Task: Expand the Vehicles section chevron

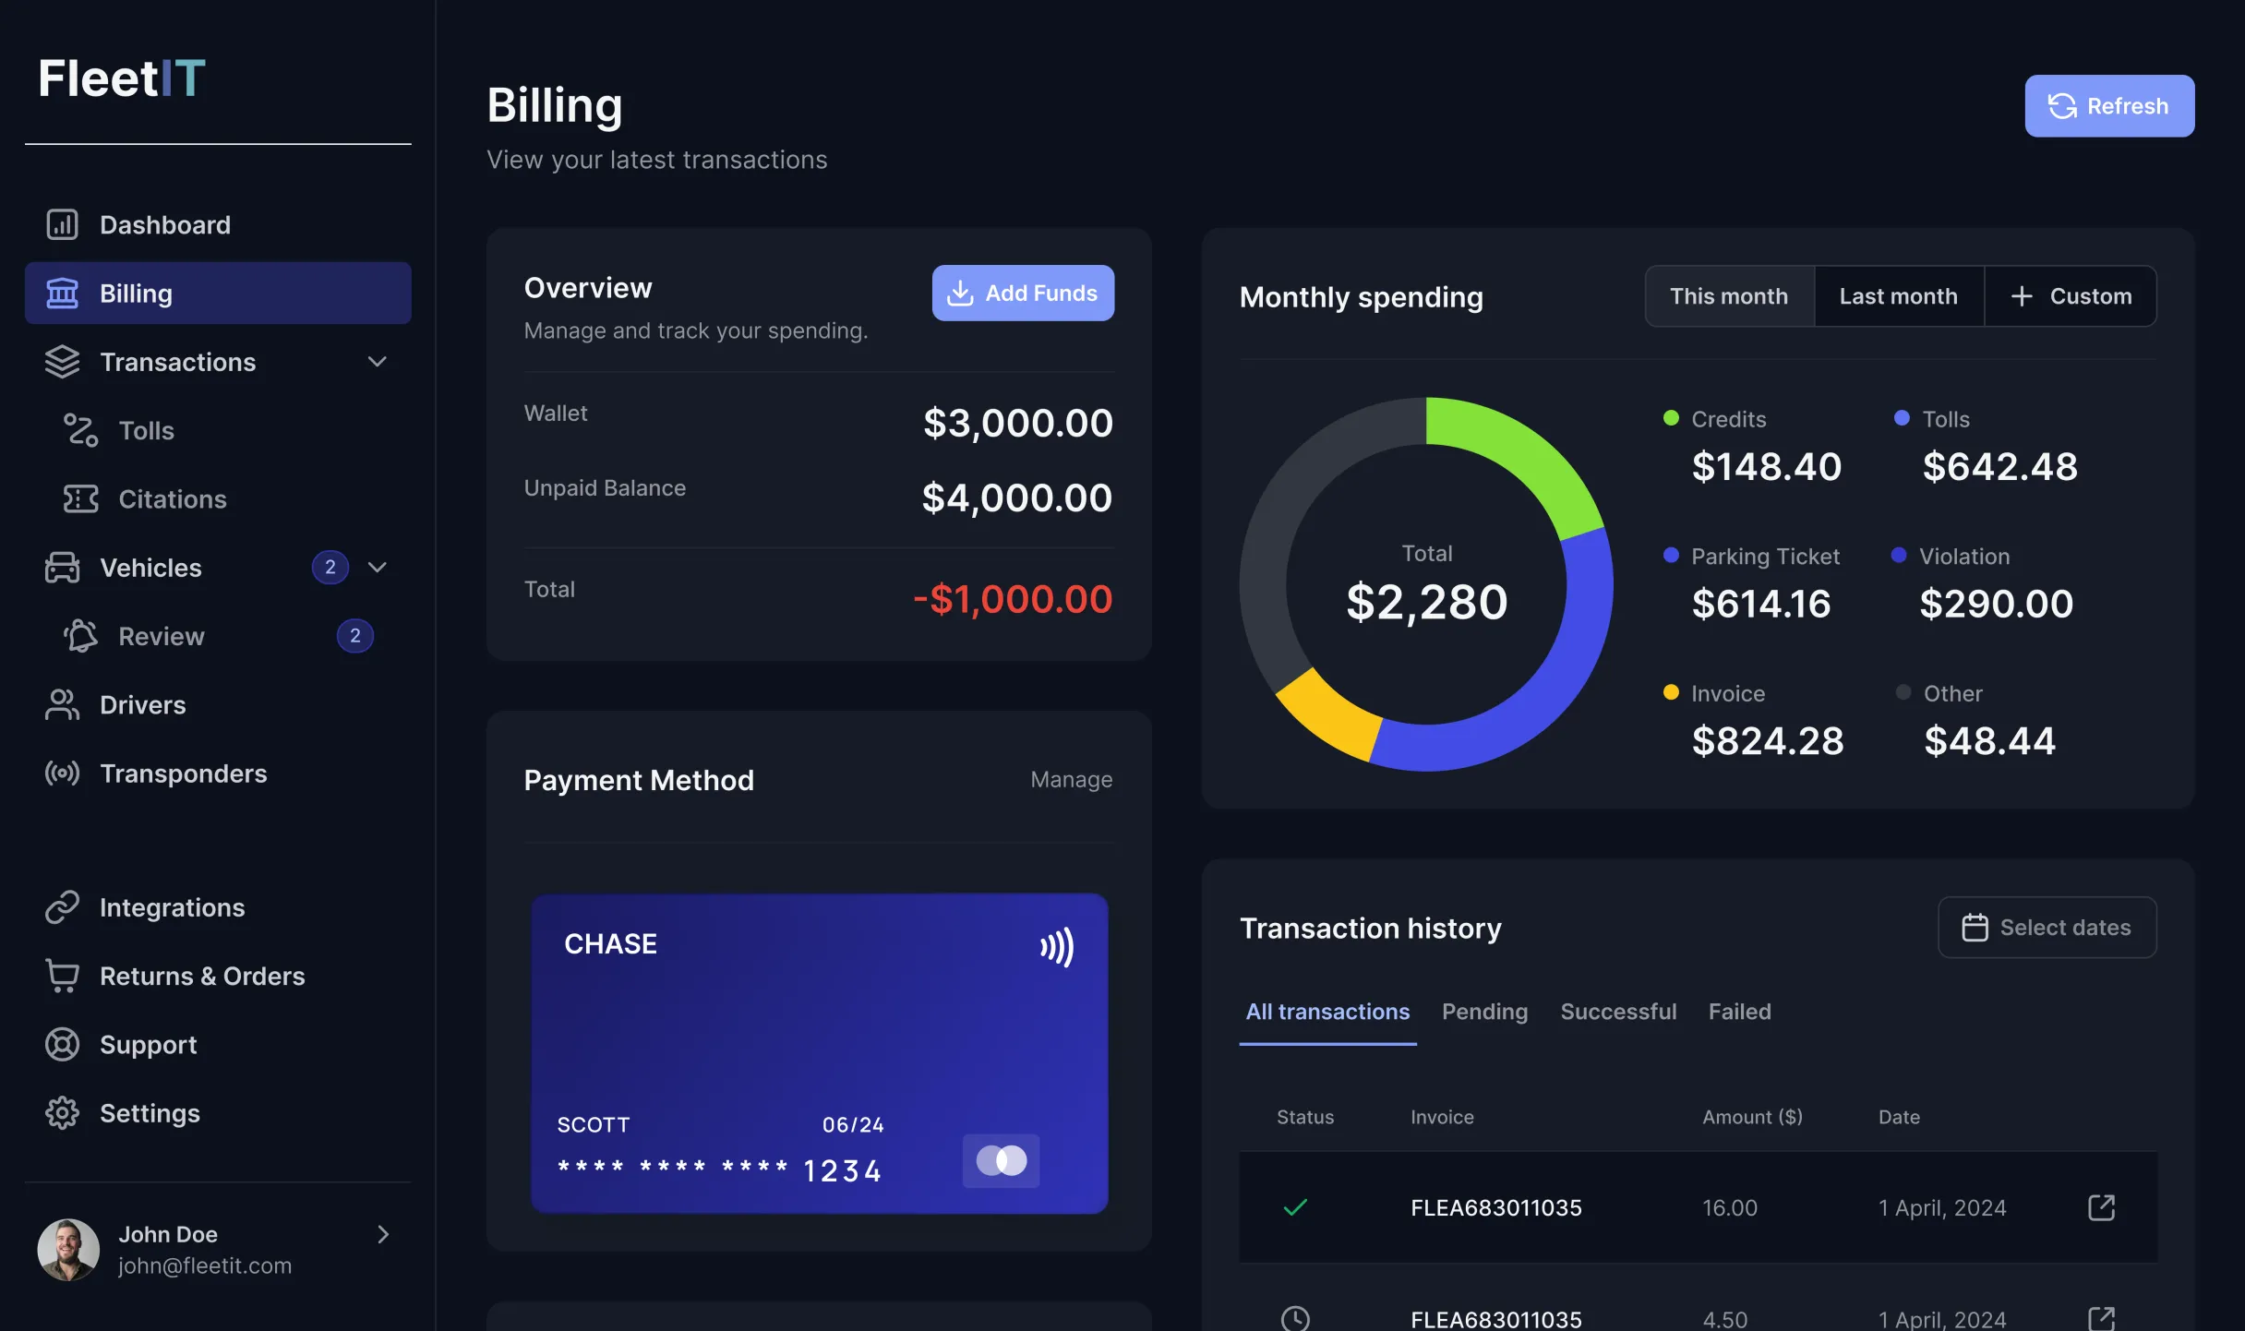Action: click(377, 568)
